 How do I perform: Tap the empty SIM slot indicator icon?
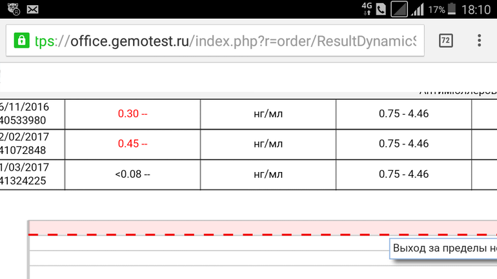(400, 10)
